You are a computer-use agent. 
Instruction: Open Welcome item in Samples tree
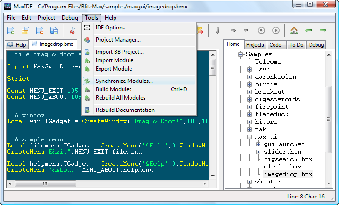tap(268, 62)
